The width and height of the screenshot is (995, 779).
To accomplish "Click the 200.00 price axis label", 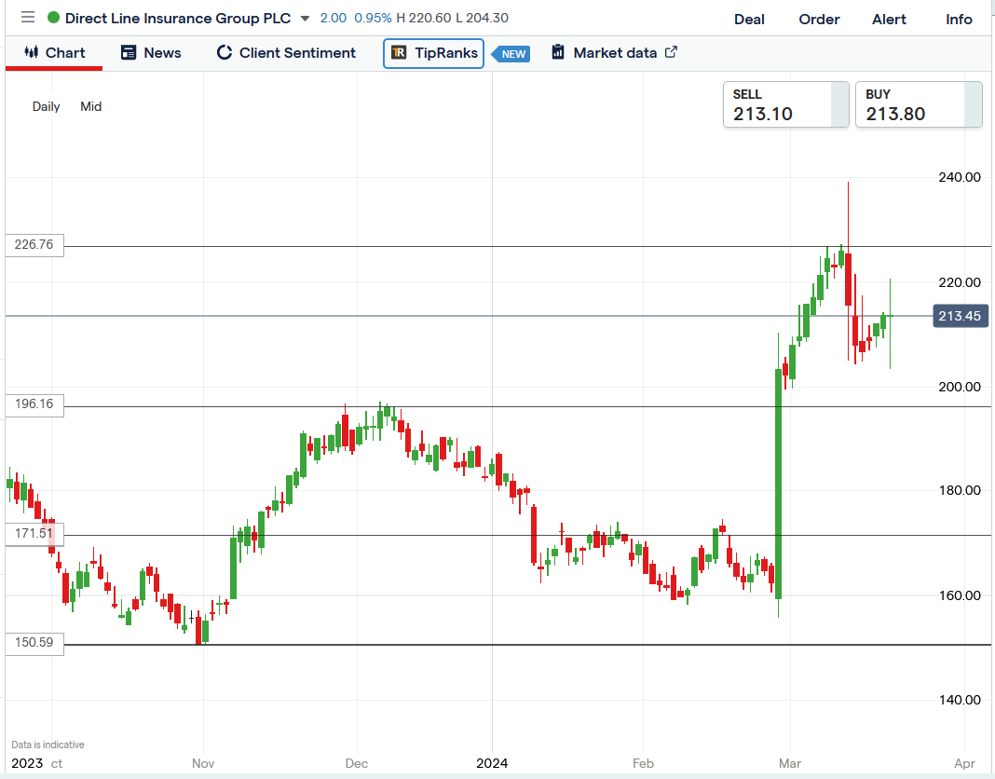I will point(960,387).
